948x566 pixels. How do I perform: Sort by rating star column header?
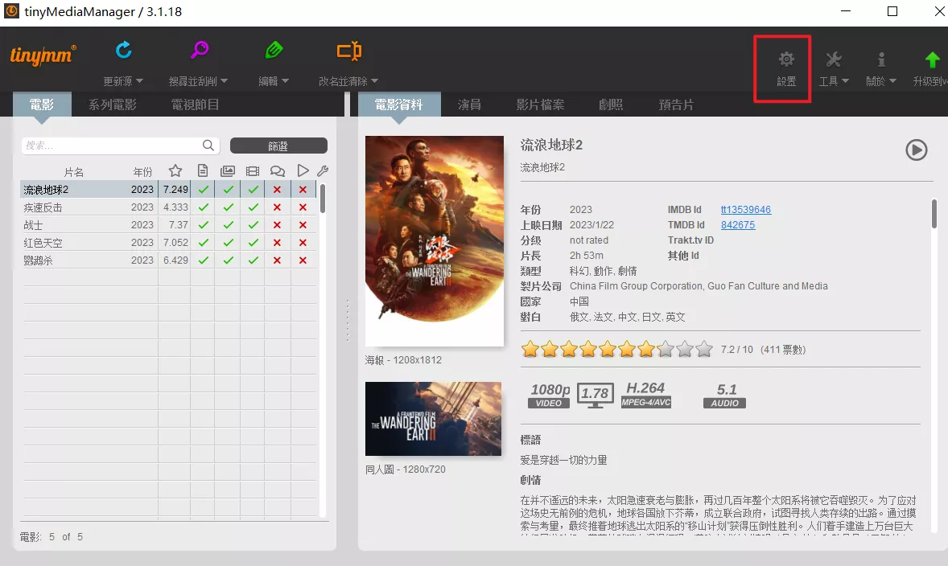coord(175,171)
